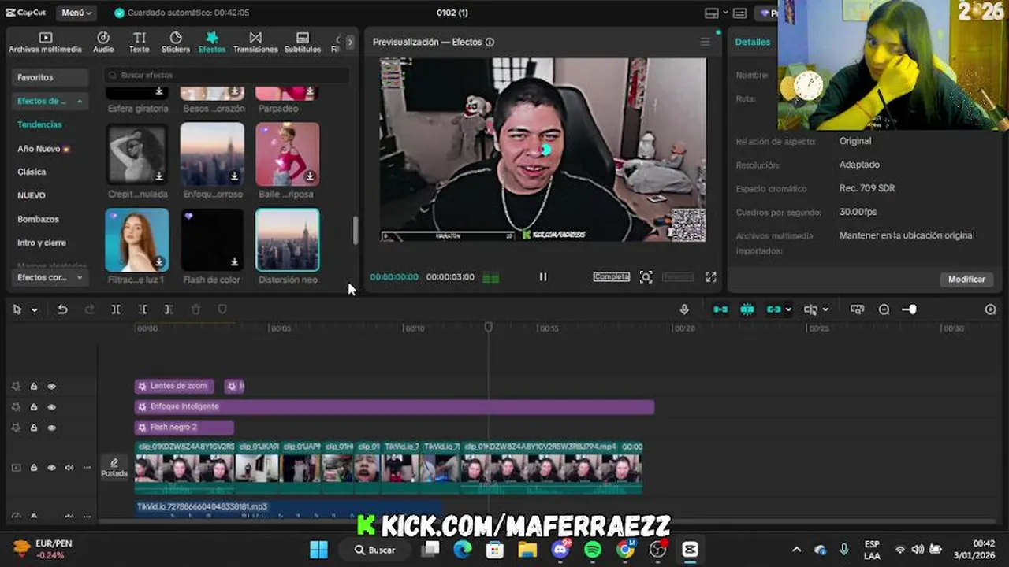
Task: Download the Enfoqu...orroso effect
Action: (234, 176)
